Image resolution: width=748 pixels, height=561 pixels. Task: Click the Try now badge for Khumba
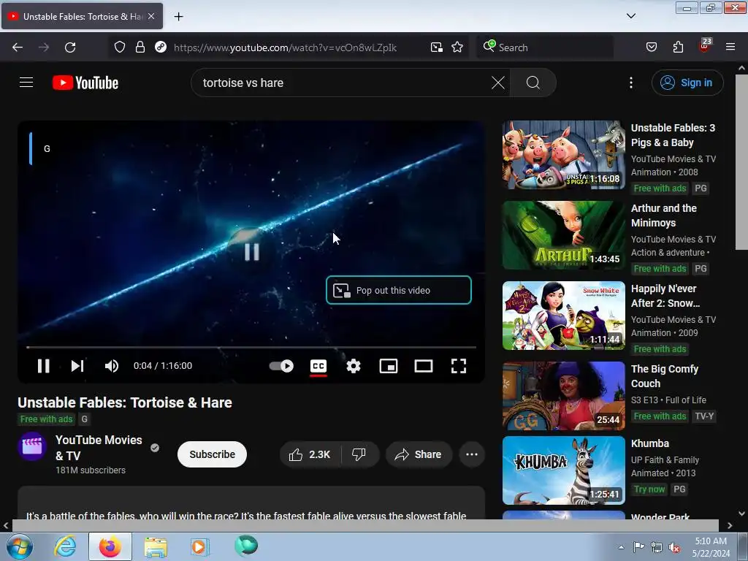click(649, 489)
